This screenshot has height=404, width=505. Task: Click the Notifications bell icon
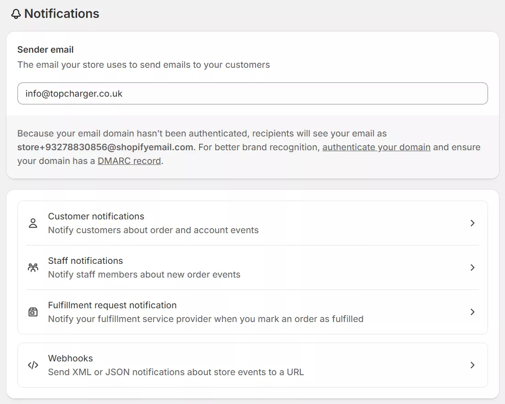tap(16, 14)
